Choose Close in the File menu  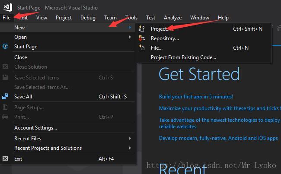tap(67, 57)
